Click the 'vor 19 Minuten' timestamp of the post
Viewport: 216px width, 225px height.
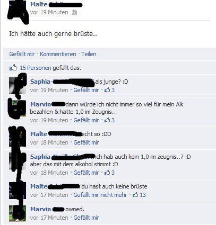coord(49,13)
